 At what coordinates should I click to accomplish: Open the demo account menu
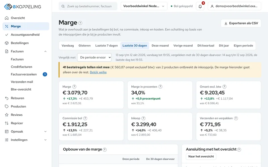[234, 6]
